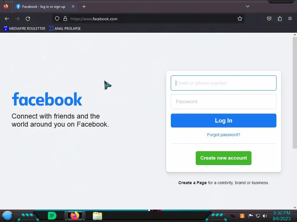297x222 pixels.
Task: Open the extensions puzzle icon
Action: [280, 18]
